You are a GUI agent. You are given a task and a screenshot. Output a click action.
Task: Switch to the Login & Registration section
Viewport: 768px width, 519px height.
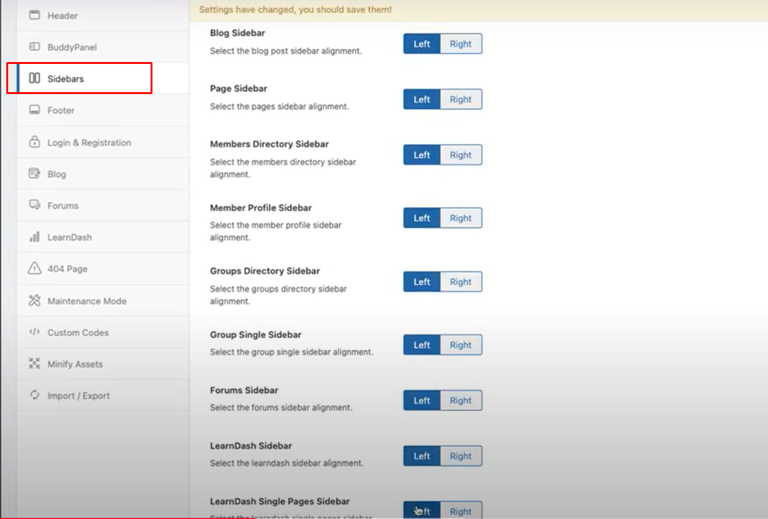click(x=90, y=142)
